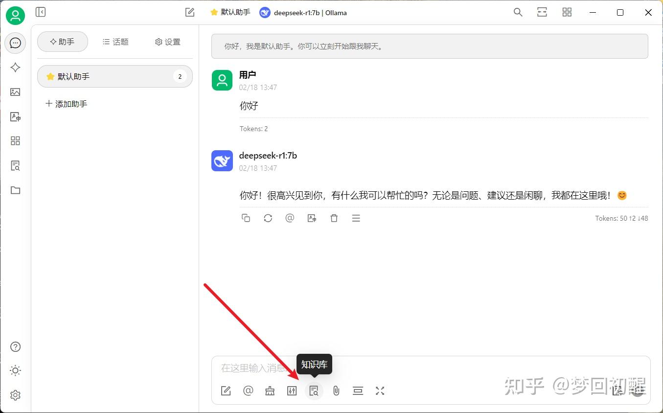This screenshot has height=413, width=663.
Task: Click the 用户 name above the message
Action: pyautogui.click(x=248, y=75)
